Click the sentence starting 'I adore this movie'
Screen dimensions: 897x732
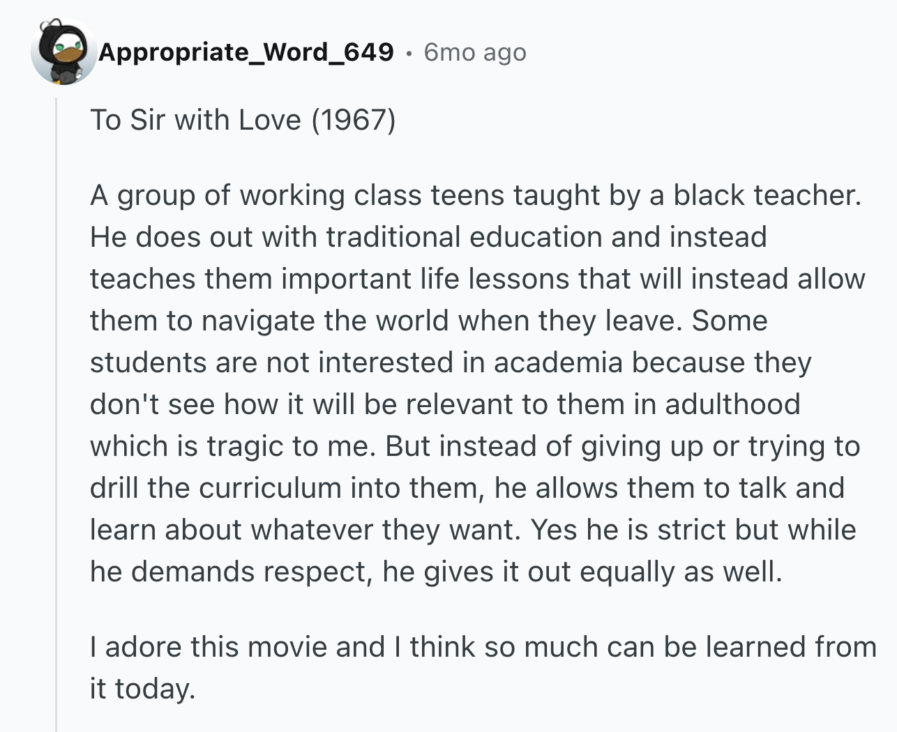tap(483, 668)
